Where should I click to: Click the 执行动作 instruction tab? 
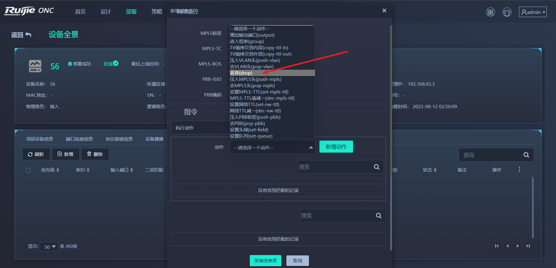point(200,128)
